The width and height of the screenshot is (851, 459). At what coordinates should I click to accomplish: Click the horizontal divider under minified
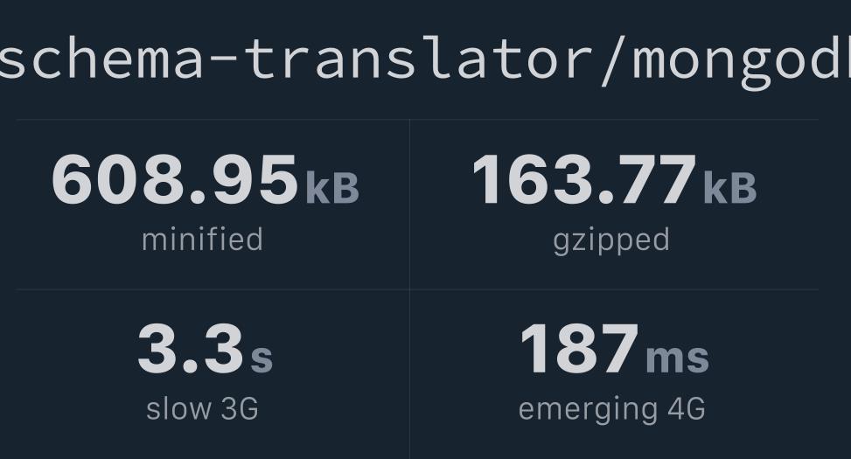pyautogui.click(x=213, y=289)
